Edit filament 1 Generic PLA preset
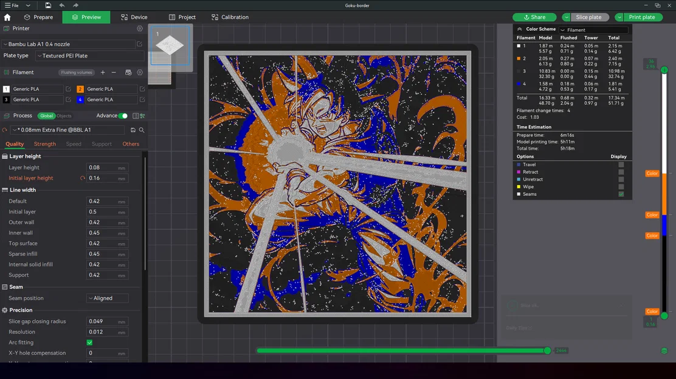Image resolution: width=676 pixels, height=379 pixels. pyautogui.click(x=68, y=89)
